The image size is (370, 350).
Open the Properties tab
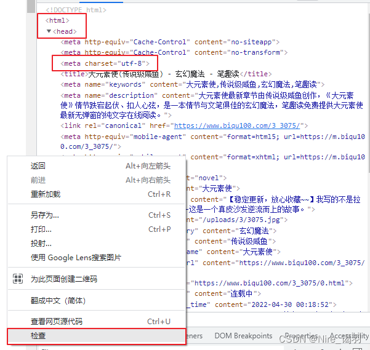301,336
